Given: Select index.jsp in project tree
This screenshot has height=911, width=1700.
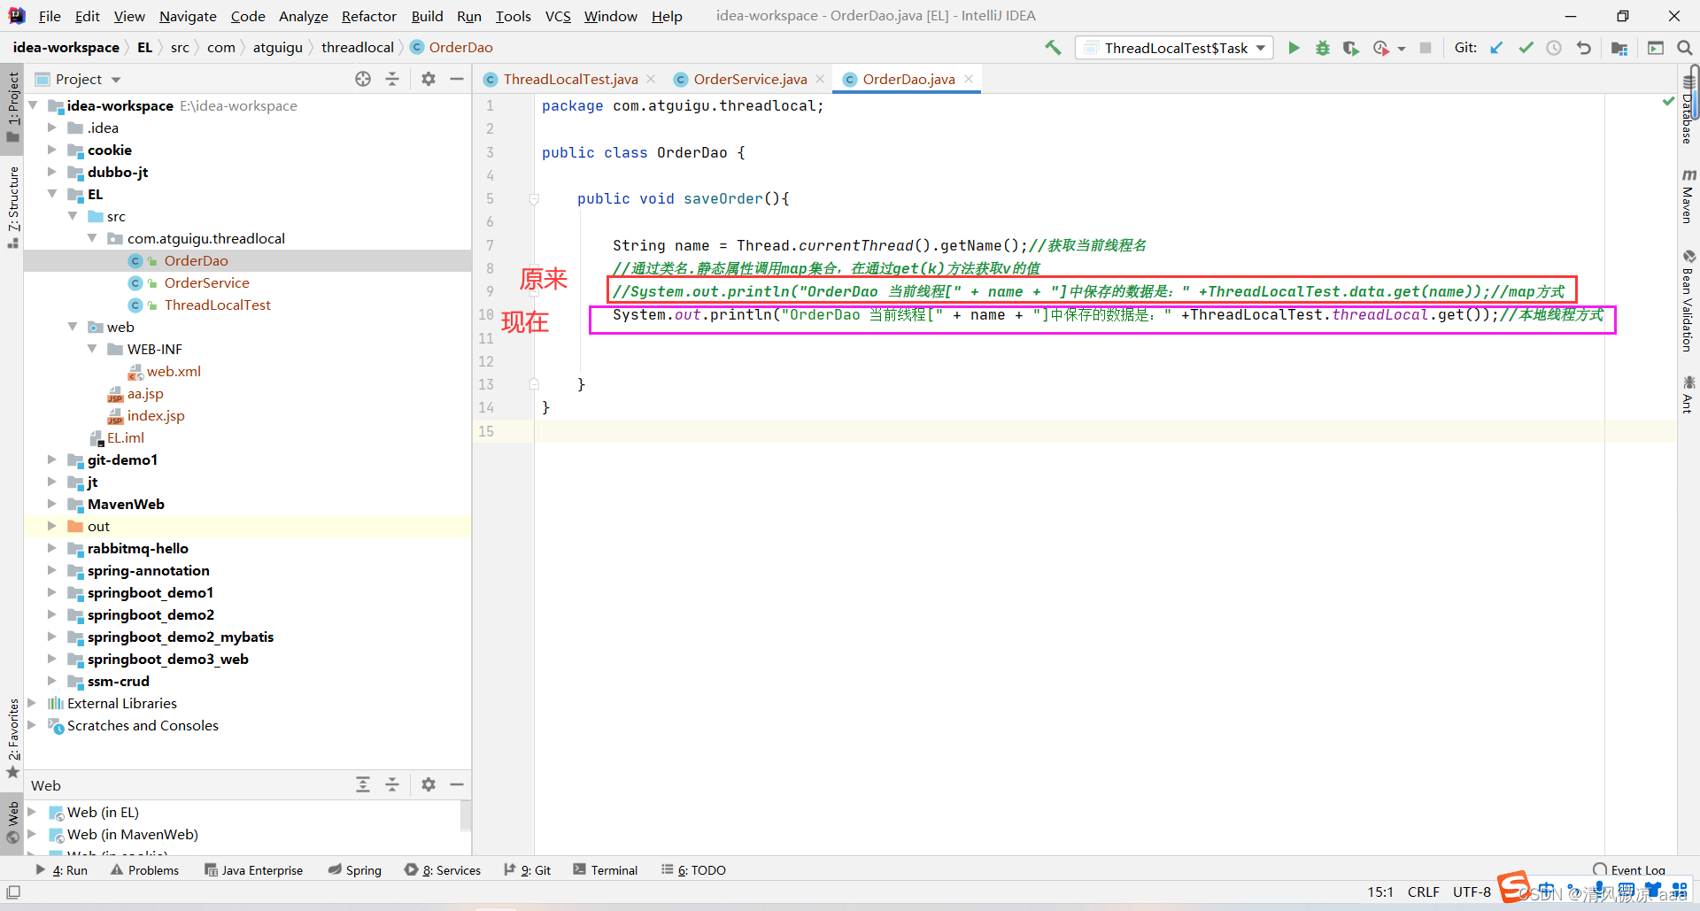Looking at the screenshot, I should pyautogui.click(x=156, y=415).
